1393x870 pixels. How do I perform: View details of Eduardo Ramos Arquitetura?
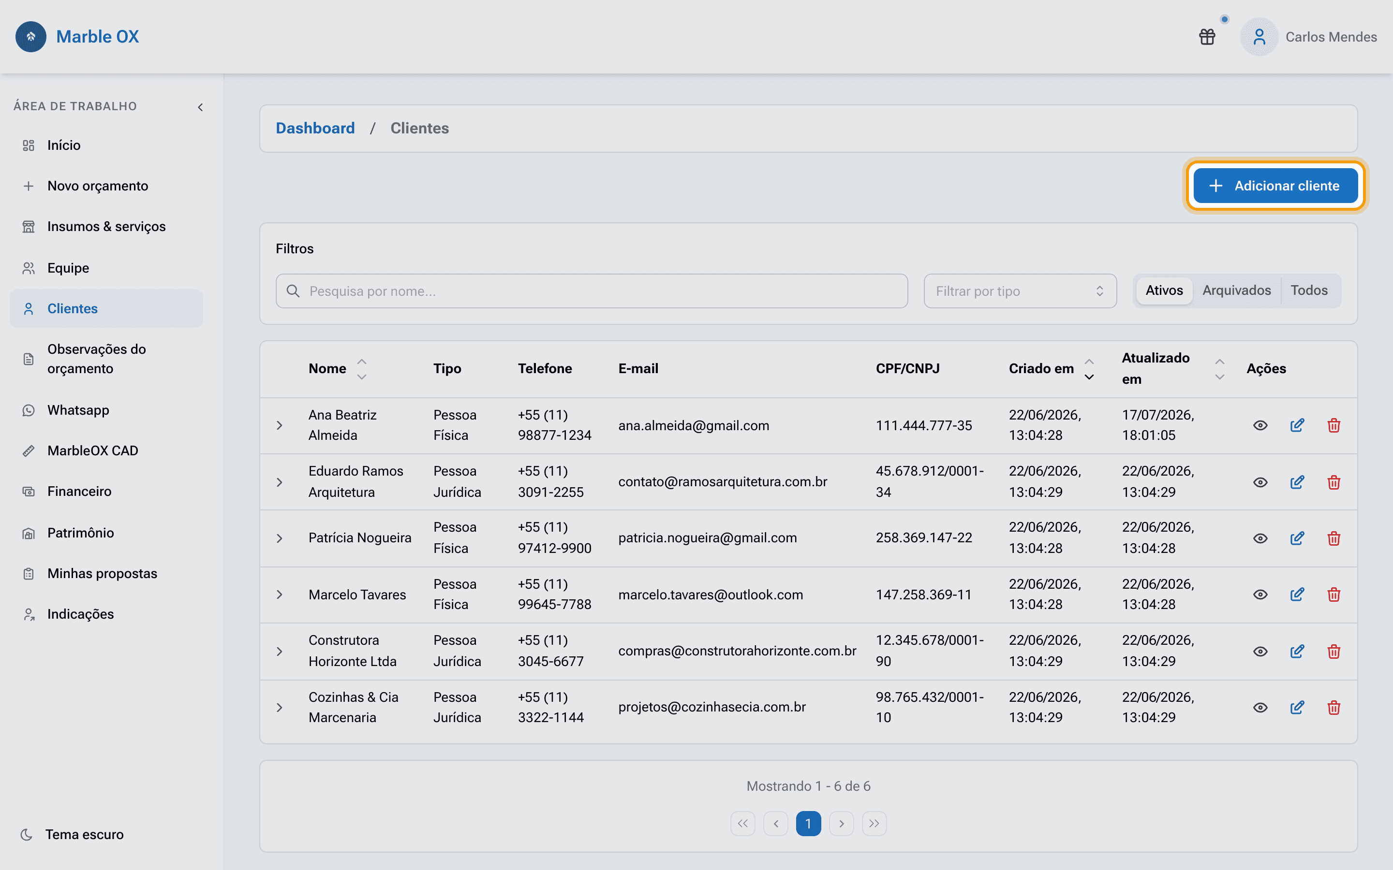[1260, 482]
